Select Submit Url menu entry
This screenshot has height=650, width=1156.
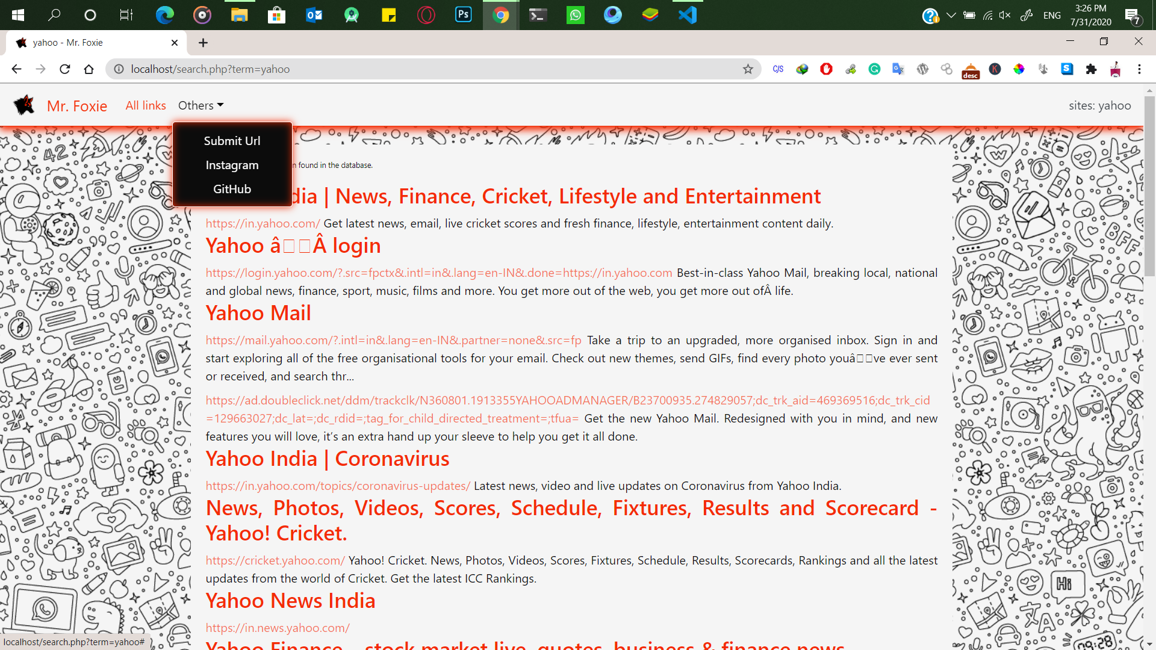click(x=232, y=141)
